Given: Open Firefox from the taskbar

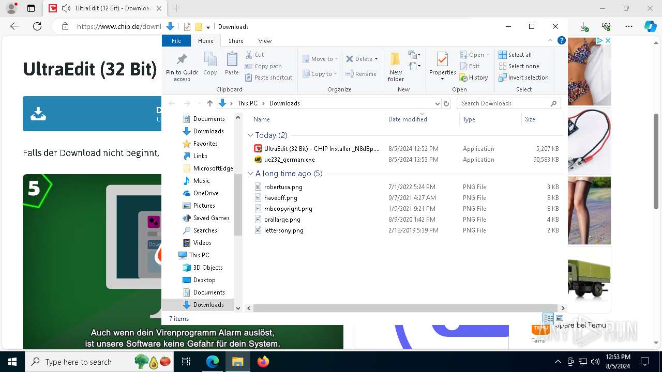Looking at the screenshot, I should (x=263, y=362).
